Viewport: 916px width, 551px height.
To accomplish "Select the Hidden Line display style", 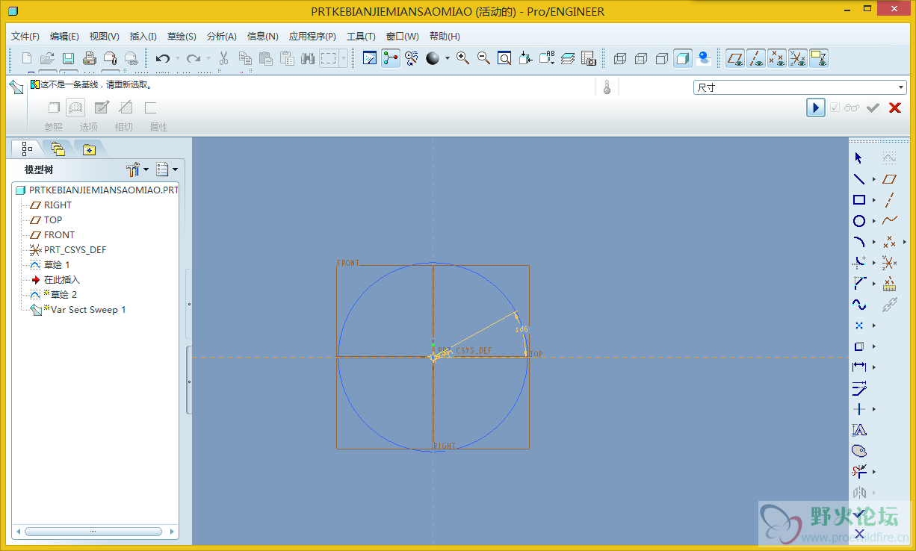I will click(x=641, y=58).
